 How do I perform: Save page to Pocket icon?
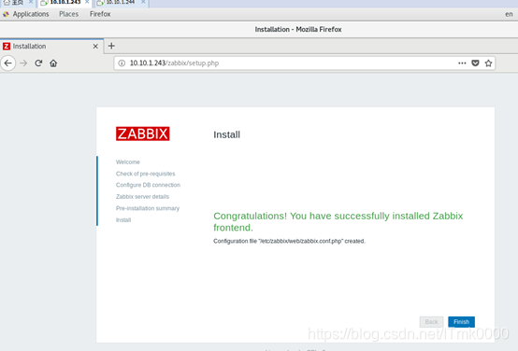pyautogui.click(x=475, y=63)
